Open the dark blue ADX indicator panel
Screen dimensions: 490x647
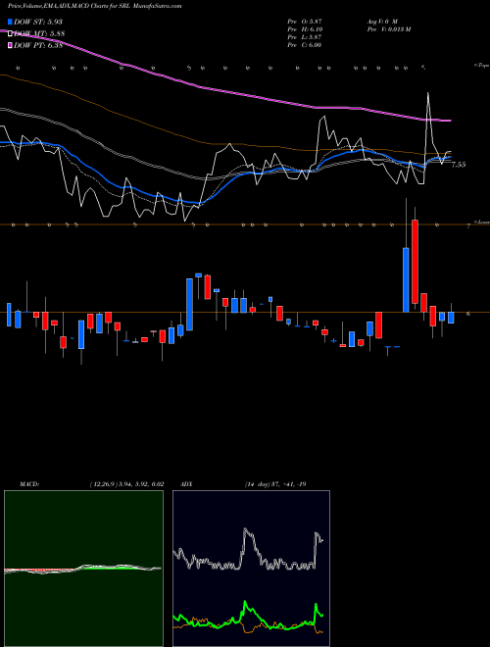tap(251, 569)
